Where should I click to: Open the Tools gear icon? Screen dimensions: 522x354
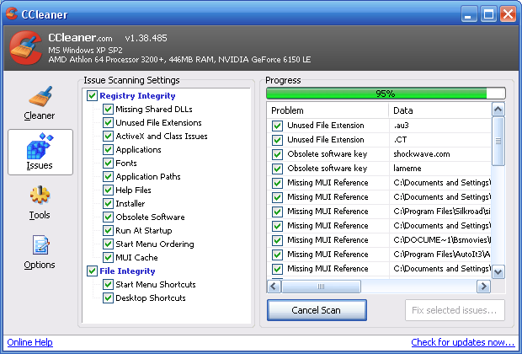tap(40, 196)
